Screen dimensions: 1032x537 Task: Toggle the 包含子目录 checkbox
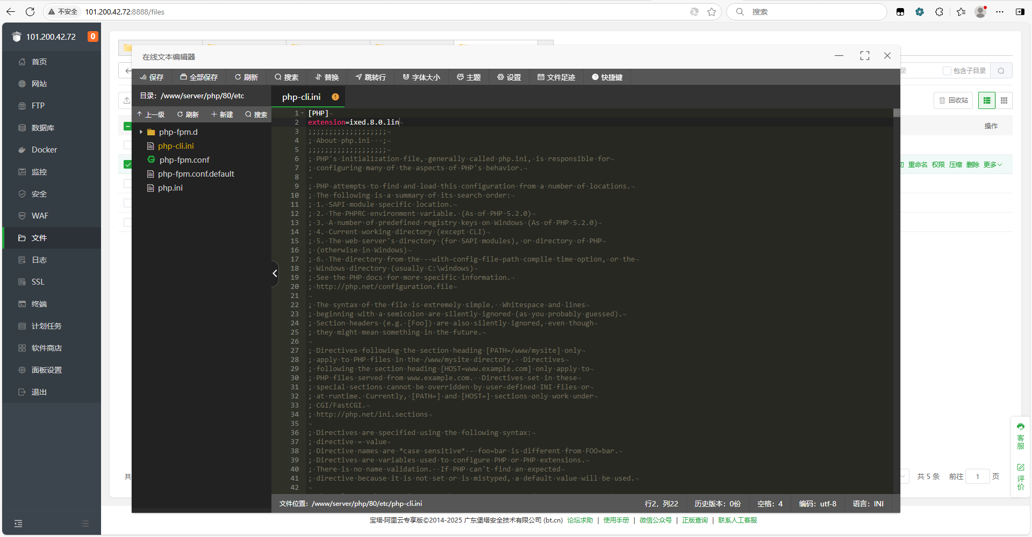coord(947,71)
